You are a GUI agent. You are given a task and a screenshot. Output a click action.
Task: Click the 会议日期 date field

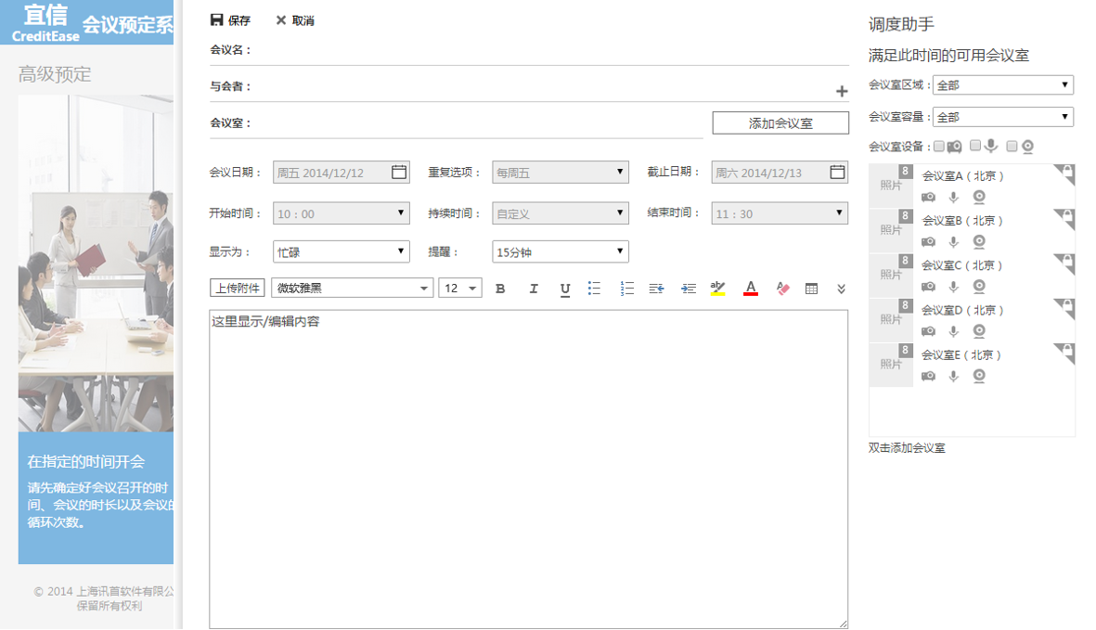tap(342, 172)
